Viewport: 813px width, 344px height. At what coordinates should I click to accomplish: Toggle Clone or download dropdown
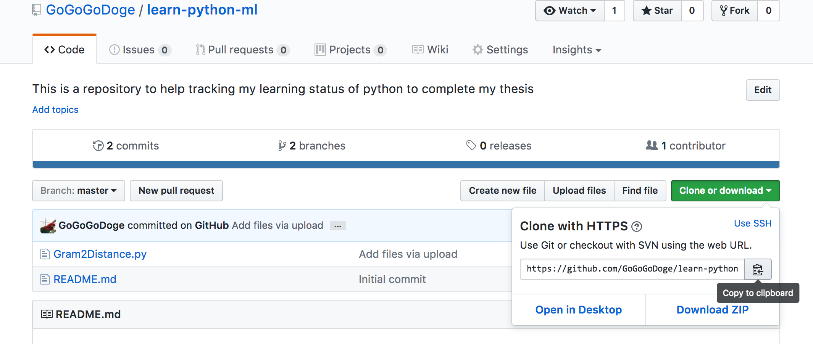point(726,191)
